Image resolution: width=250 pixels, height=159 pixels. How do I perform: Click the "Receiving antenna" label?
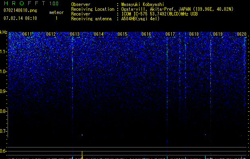91,19
